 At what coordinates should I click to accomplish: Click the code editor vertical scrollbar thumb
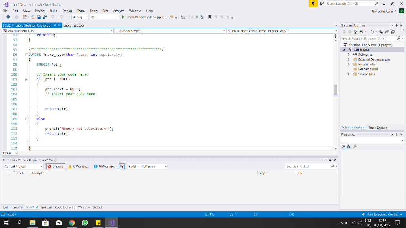[335, 90]
